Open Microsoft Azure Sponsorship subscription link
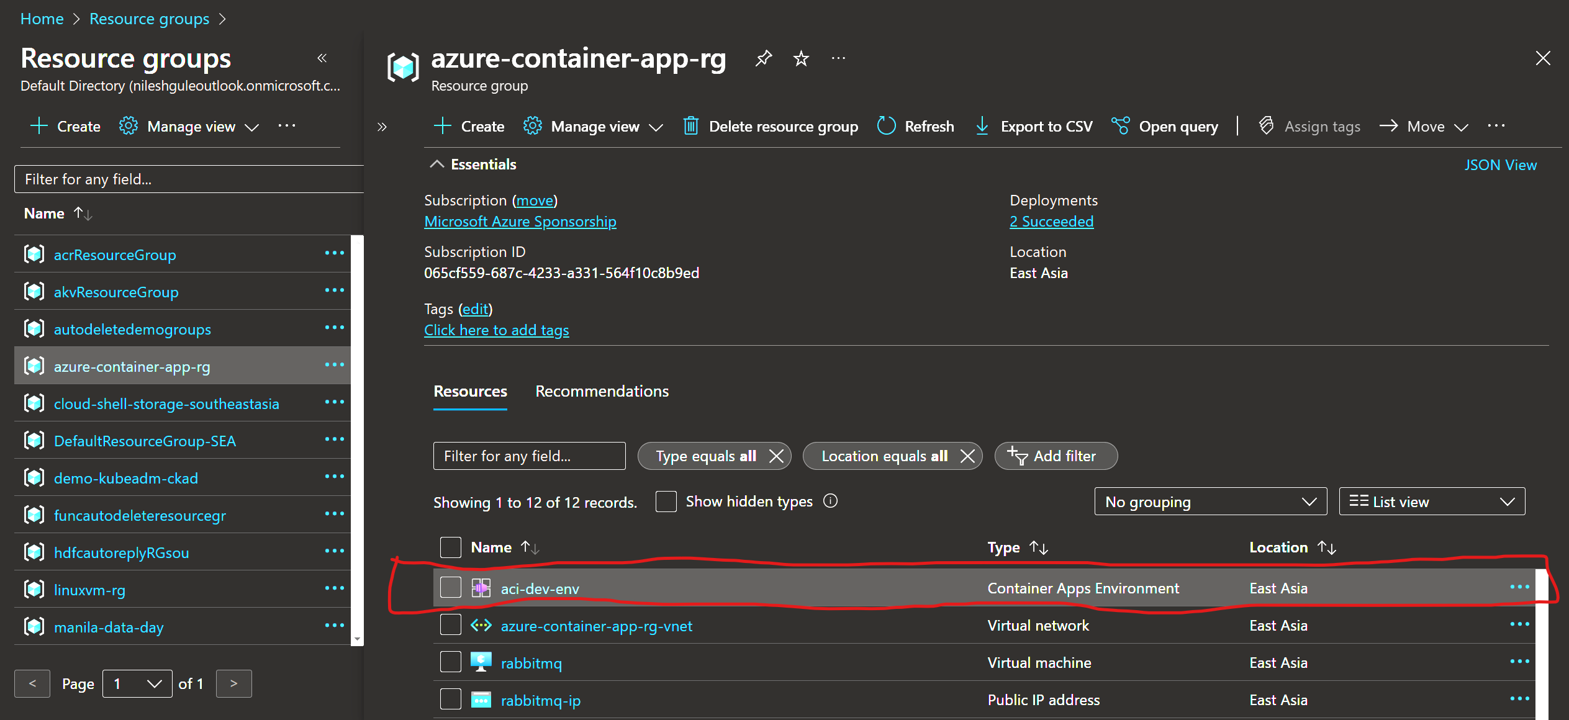1569x720 pixels. coord(520,222)
